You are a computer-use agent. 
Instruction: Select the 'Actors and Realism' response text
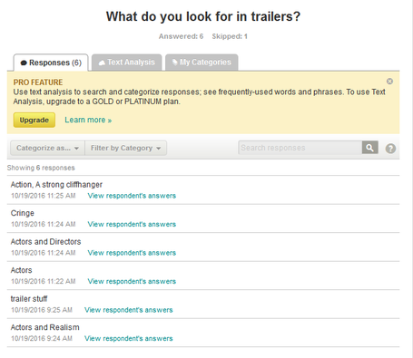click(45, 327)
